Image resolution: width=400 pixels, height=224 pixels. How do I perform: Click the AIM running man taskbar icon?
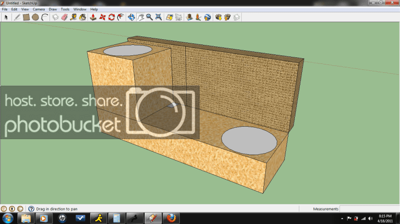point(99,218)
